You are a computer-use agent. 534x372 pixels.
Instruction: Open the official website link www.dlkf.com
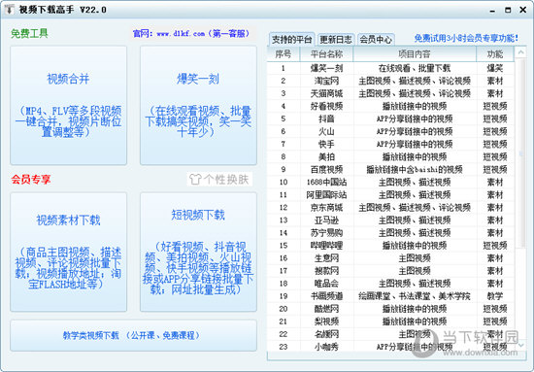coord(181,34)
